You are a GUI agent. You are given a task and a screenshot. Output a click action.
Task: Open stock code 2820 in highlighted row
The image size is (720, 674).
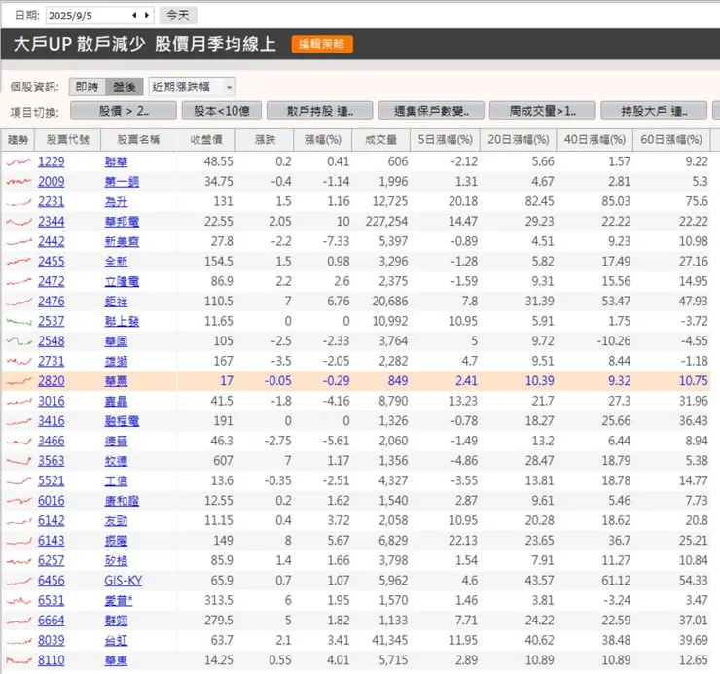click(51, 381)
